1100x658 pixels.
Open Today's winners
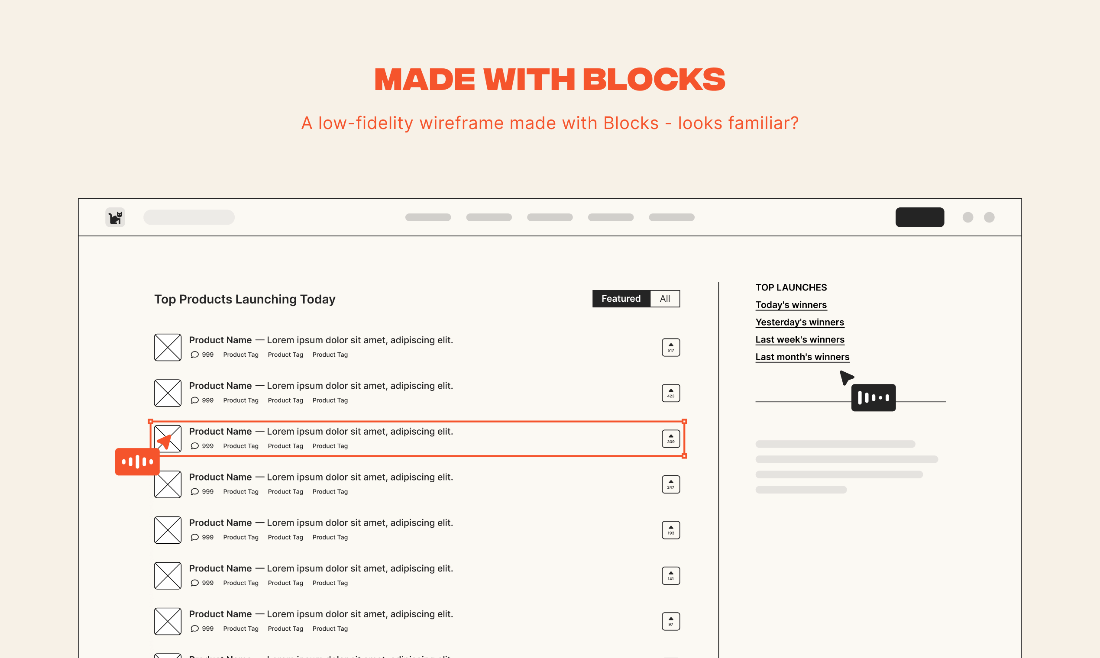(791, 305)
